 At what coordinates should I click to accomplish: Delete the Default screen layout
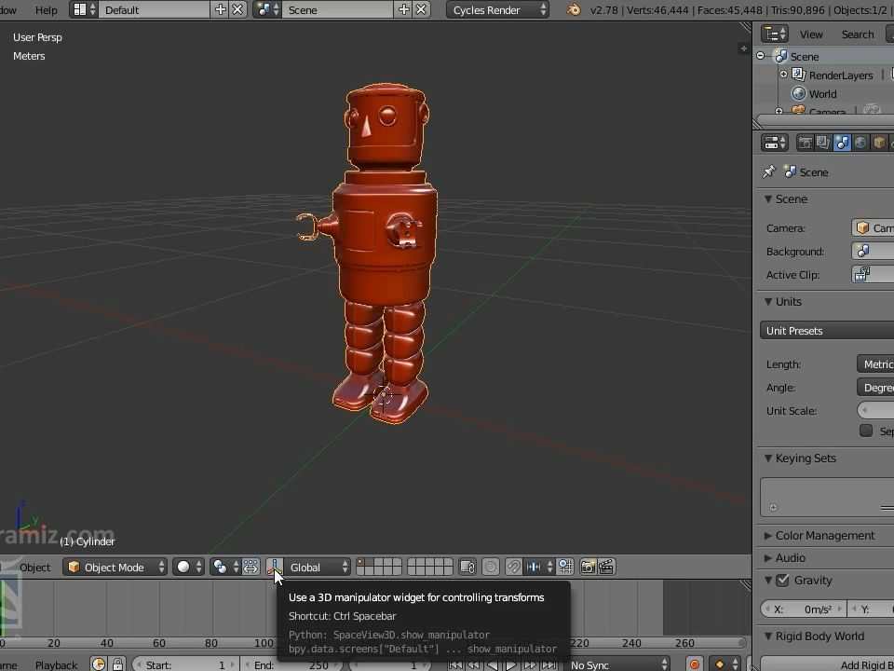click(237, 9)
